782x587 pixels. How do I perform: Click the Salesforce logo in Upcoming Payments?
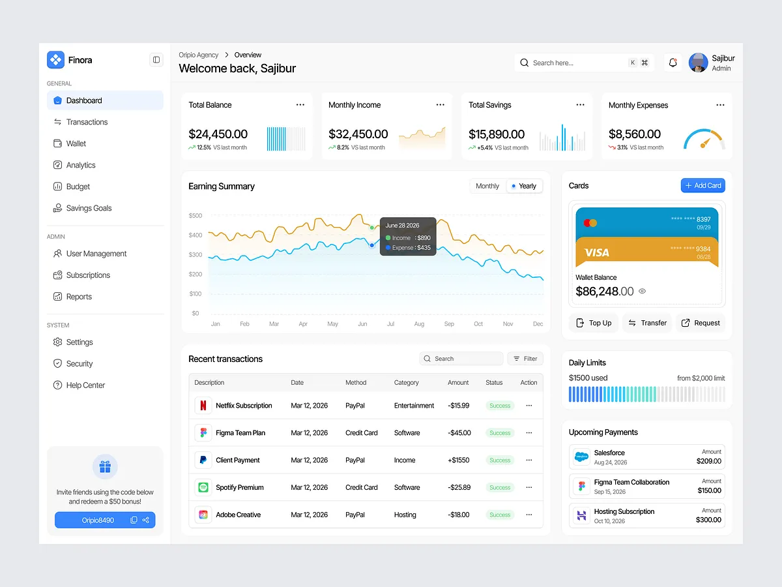(x=581, y=457)
